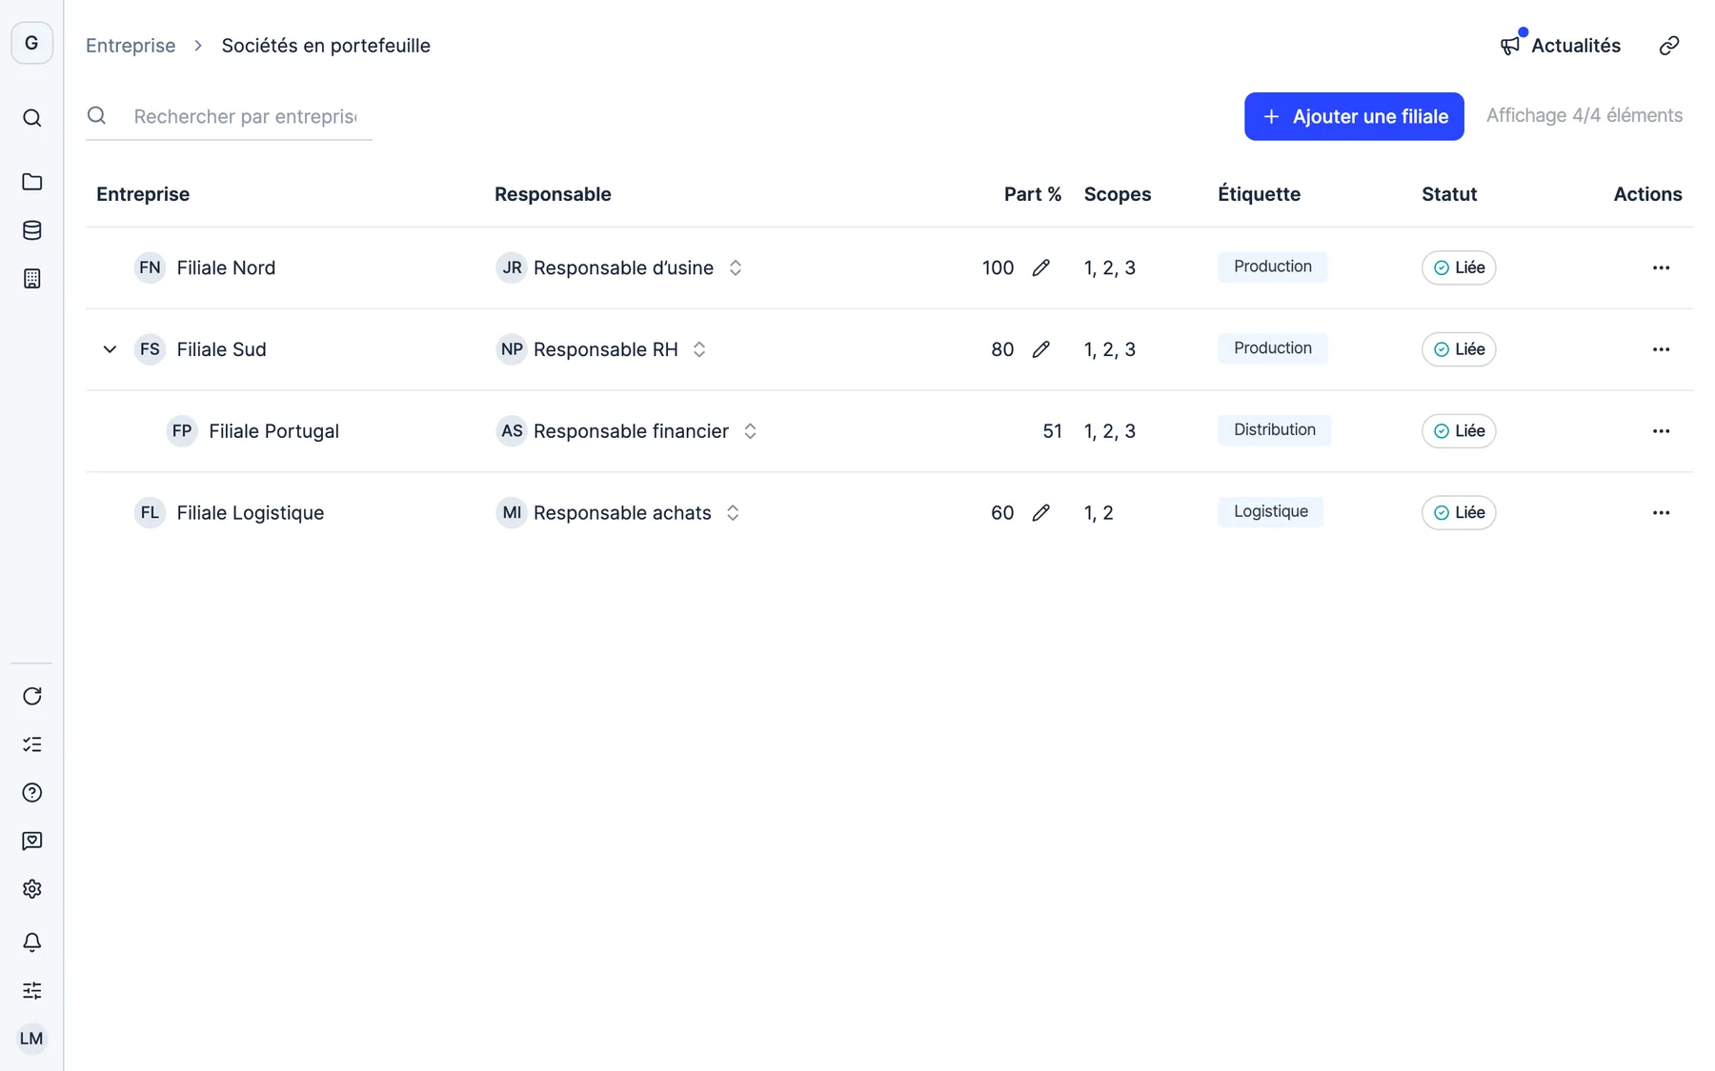
Task: Click the Distribution tag
Action: [1274, 430]
